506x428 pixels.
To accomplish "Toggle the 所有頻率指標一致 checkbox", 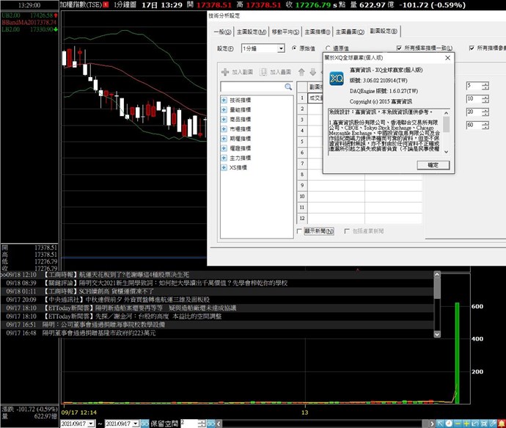I will point(398,48).
